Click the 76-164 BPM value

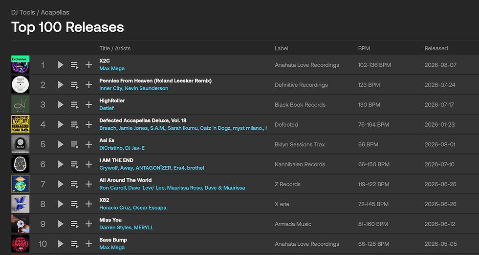[373, 124]
